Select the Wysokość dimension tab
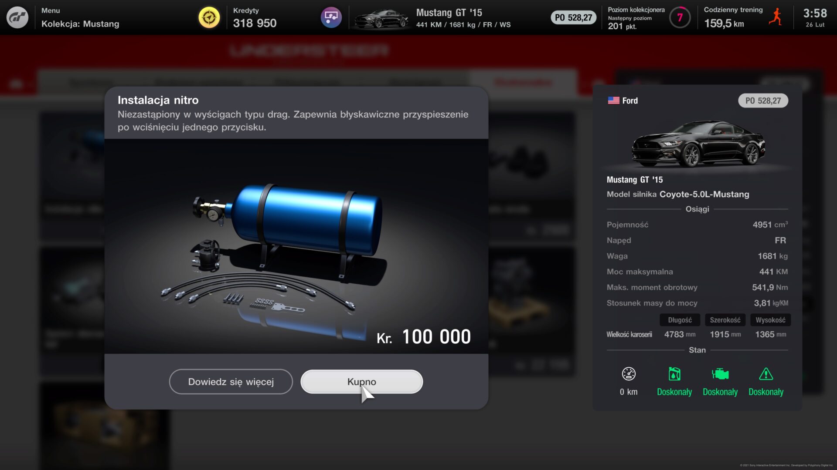 [x=770, y=320]
